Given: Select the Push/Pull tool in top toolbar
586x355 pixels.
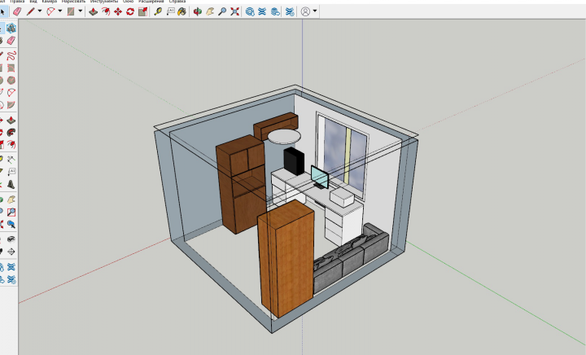Looking at the screenshot, I should point(93,11).
